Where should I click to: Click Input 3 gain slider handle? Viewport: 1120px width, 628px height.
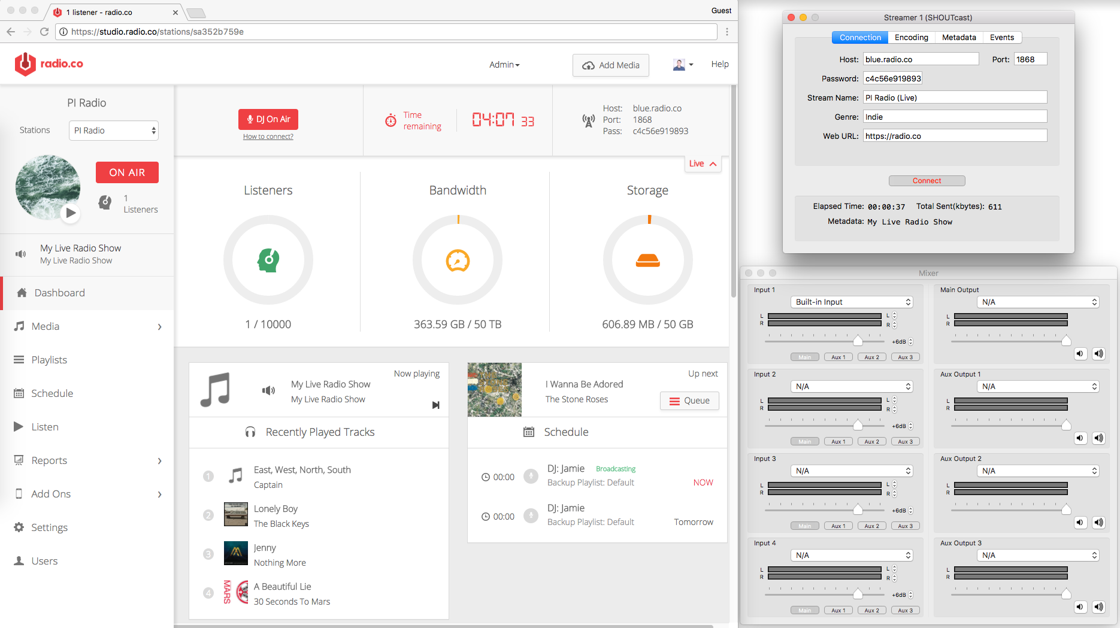pyautogui.click(x=858, y=509)
